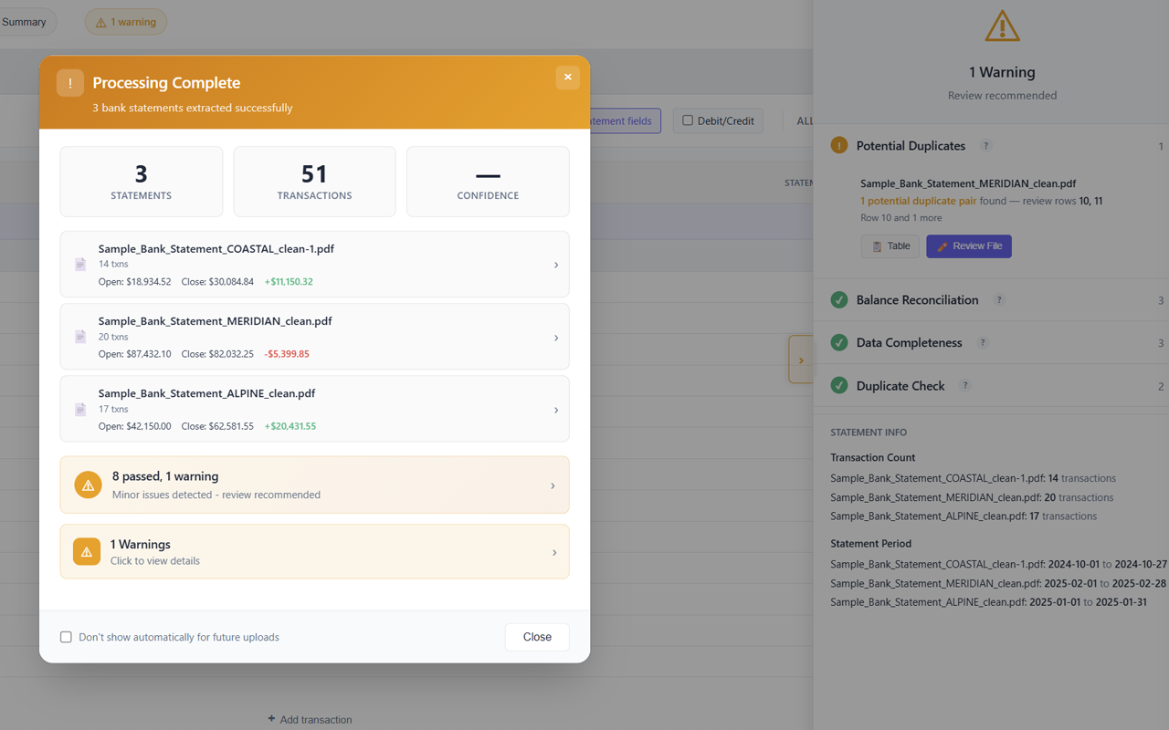The height and width of the screenshot is (730, 1169).
Task: Click the warning triangle in 1 warning pill
Action: 100,23
